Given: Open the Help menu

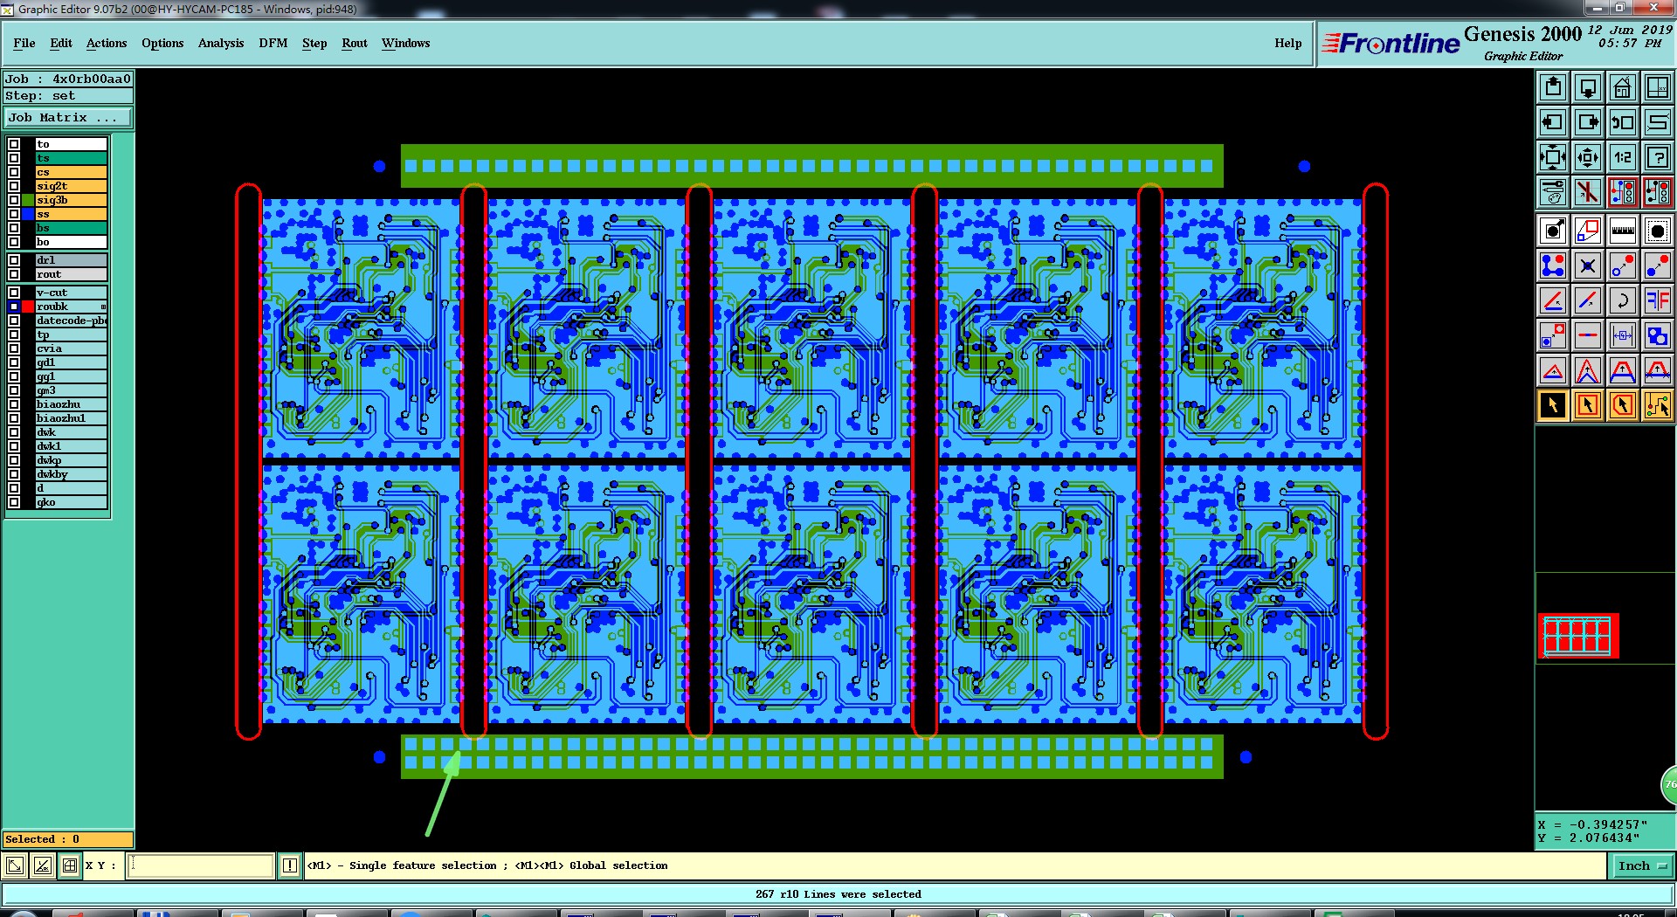Looking at the screenshot, I should pos(1288,43).
